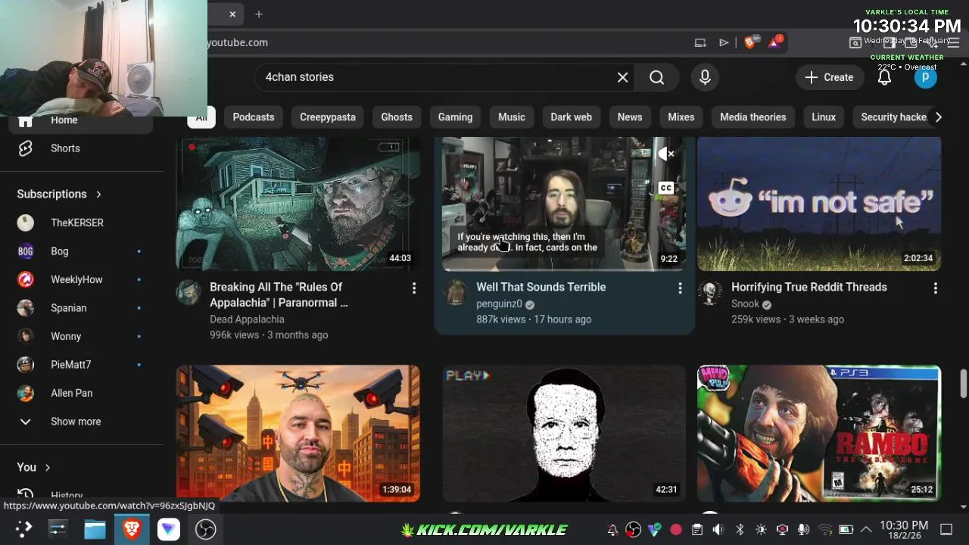Click the Brave browser taskbar icon
This screenshot has width=969, height=545.
(x=132, y=529)
